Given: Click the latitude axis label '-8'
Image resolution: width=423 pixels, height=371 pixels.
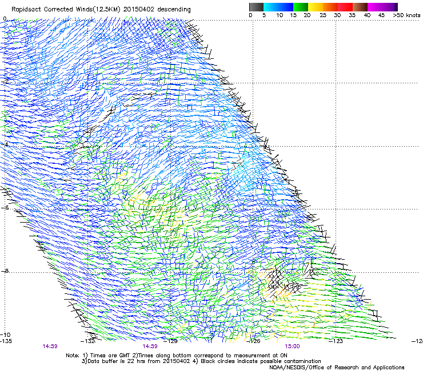Looking at the screenshot, I should [5, 271].
